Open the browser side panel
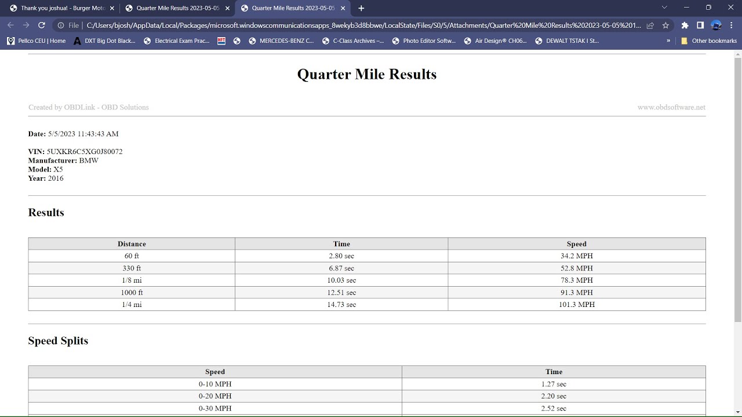Image resolution: width=742 pixels, height=417 pixels. point(700,25)
